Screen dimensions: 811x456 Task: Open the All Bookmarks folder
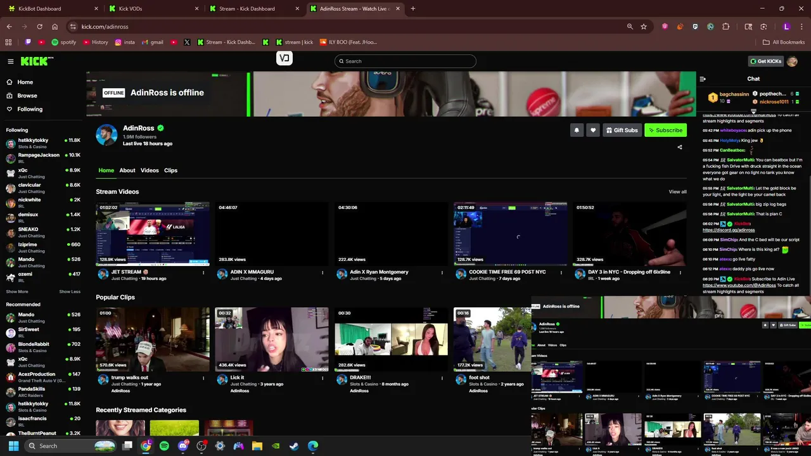tap(784, 42)
